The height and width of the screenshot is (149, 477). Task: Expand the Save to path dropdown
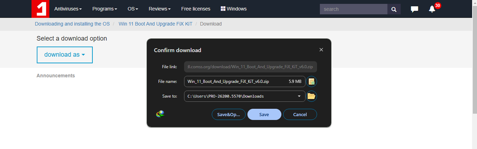299,96
